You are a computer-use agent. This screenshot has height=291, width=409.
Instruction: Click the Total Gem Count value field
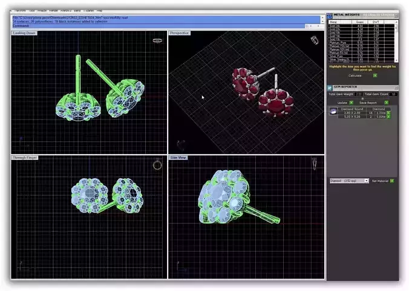click(x=393, y=94)
